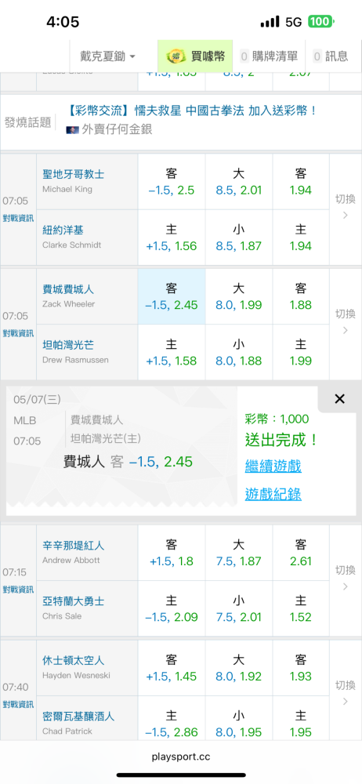Click the coin icon beside 買噱幣
362x784 pixels.
pyautogui.click(x=175, y=56)
